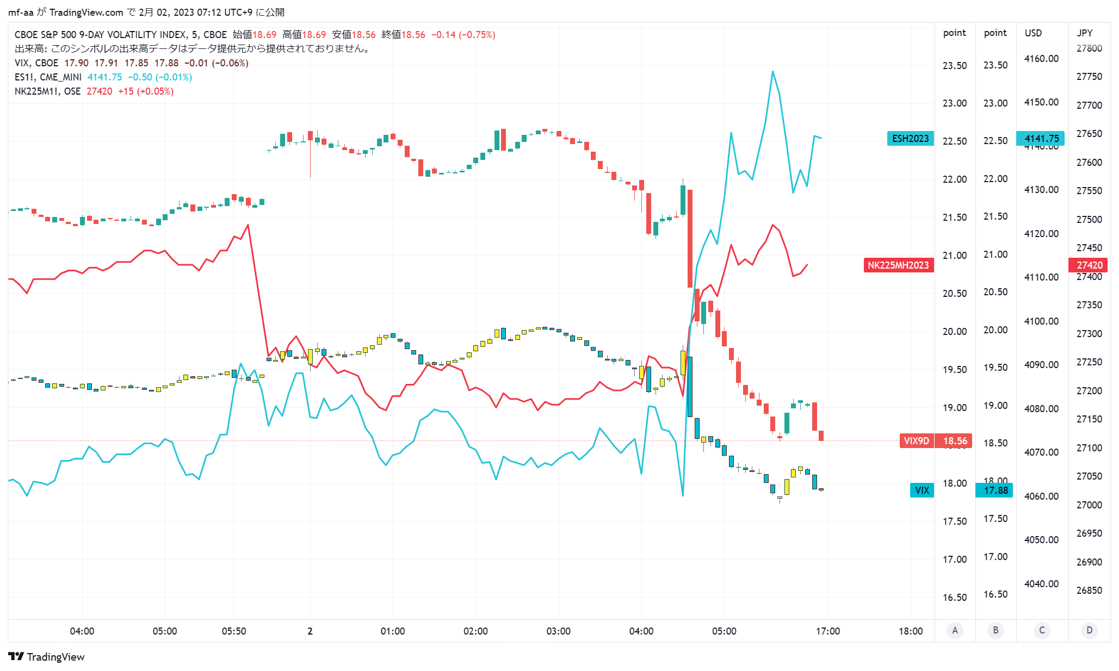Image resolution: width=1119 pixels, height=671 pixels.
Task: Click the scale D button
Action: 1089,630
